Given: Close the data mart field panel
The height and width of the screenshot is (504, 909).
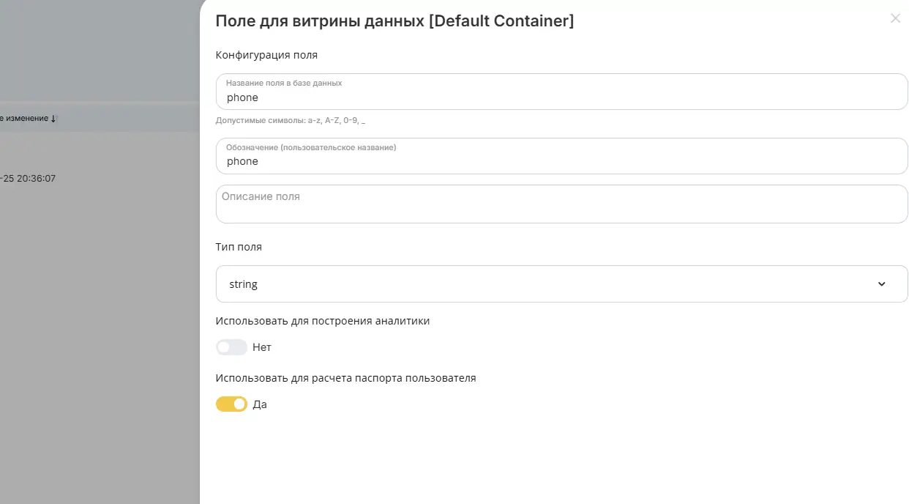Looking at the screenshot, I should 895,18.
